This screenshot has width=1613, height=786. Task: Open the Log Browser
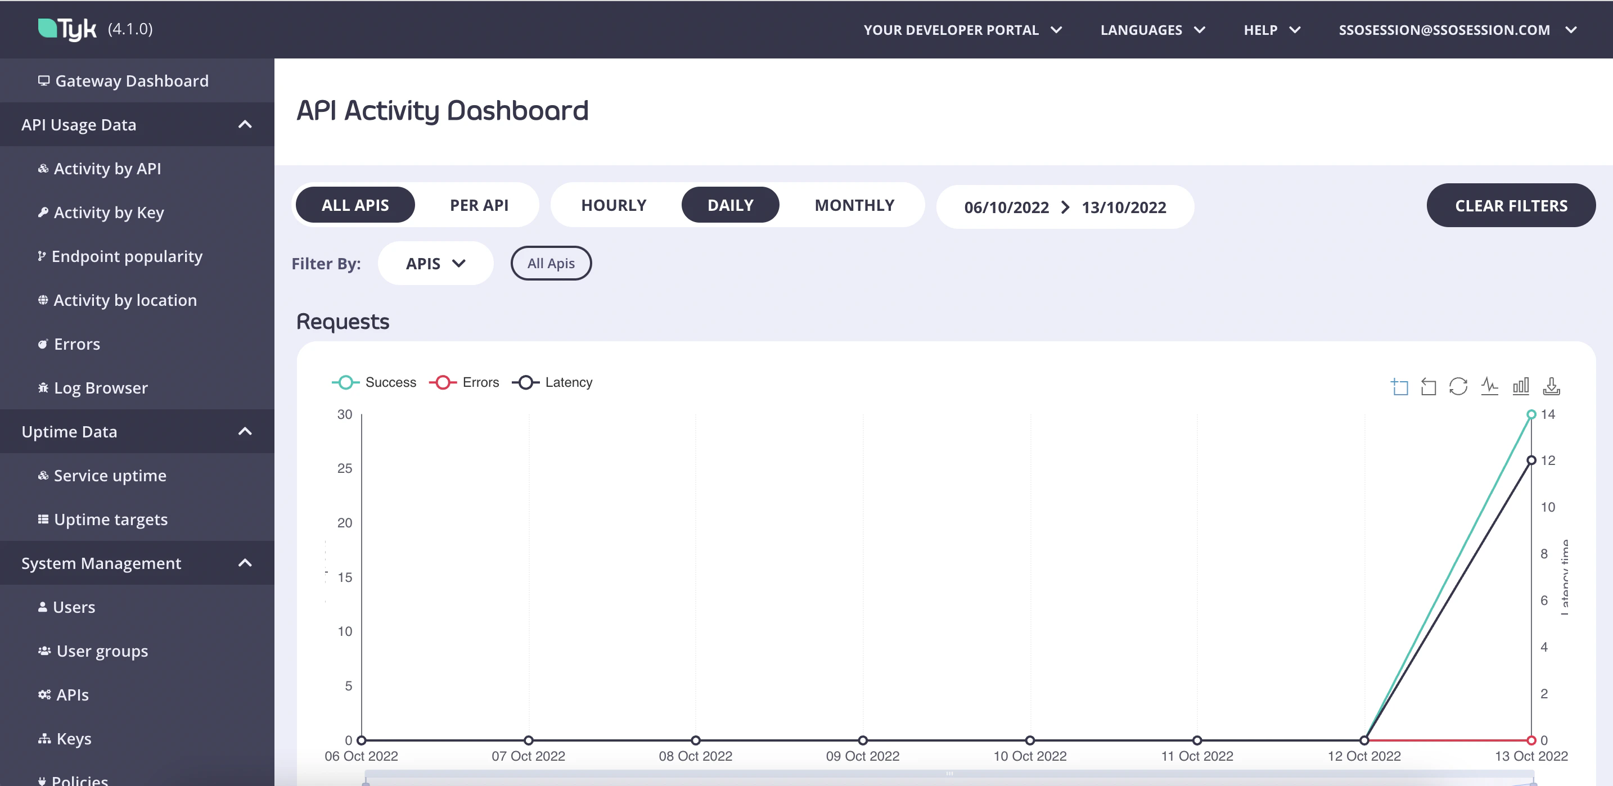click(x=101, y=387)
